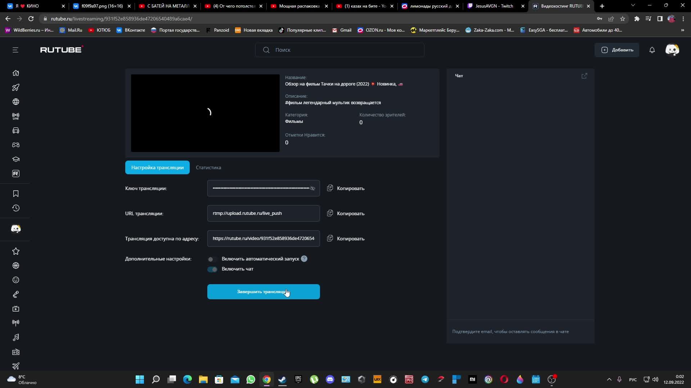The height and width of the screenshot is (388, 691).
Task: Click the 'Завершить трансляцию' button
Action: coord(263,292)
